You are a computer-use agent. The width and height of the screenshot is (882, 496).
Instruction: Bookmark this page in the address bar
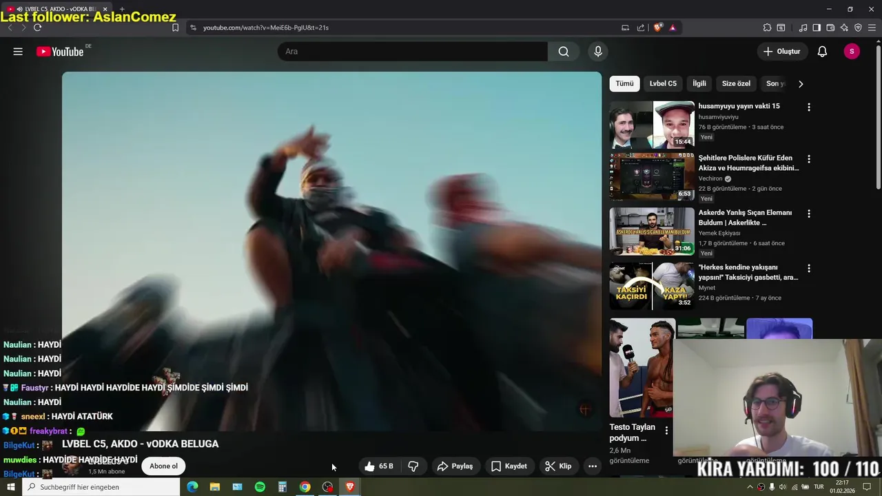pos(175,28)
